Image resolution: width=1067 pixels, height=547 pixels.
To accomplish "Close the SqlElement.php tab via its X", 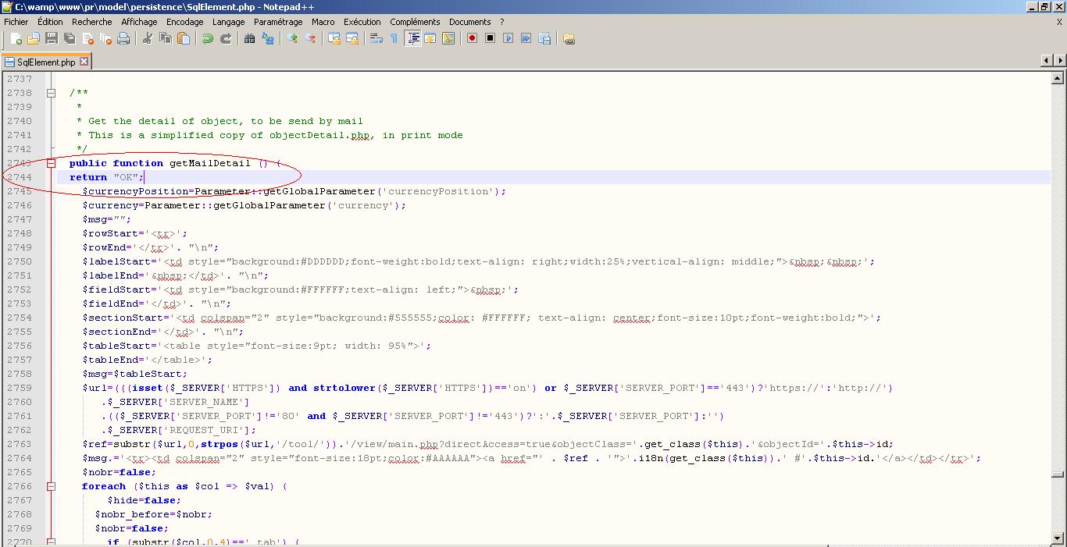I will click(x=84, y=62).
